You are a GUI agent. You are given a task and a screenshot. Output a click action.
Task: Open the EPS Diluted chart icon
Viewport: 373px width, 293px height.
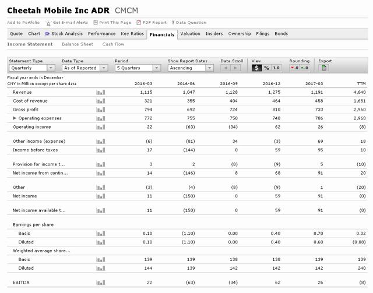pyautogui.click(x=101, y=242)
